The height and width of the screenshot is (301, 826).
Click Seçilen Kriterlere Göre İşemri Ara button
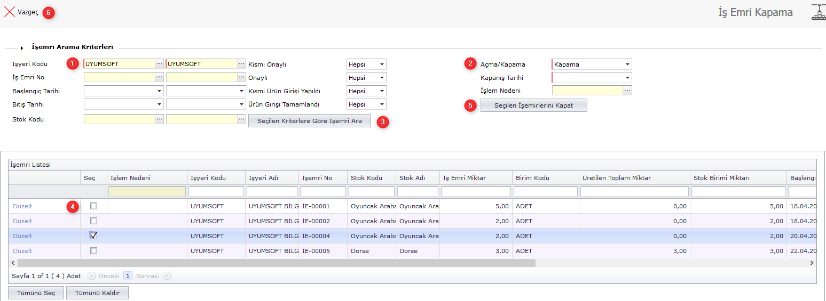(310, 121)
